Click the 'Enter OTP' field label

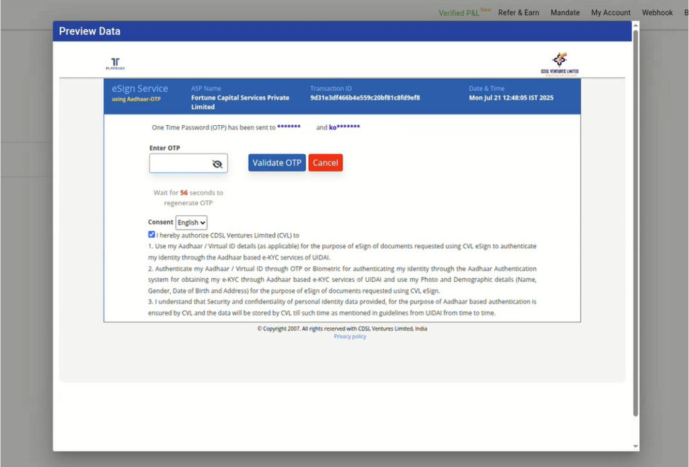pos(165,148)
